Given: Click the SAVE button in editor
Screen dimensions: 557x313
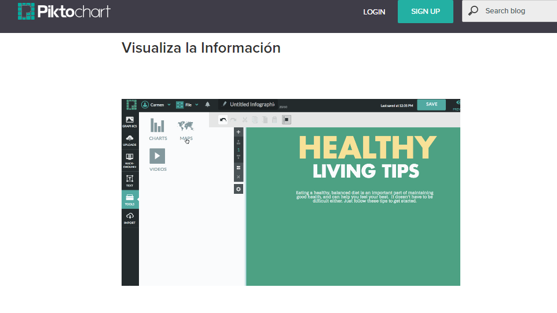Looking at the screenshot, I should [x=431, y=104].
